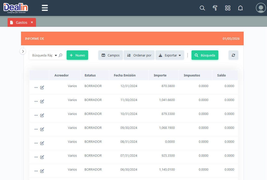The image size is (267, 180).
Task: Open the Exportar dropdown
Action: [170, 55]
